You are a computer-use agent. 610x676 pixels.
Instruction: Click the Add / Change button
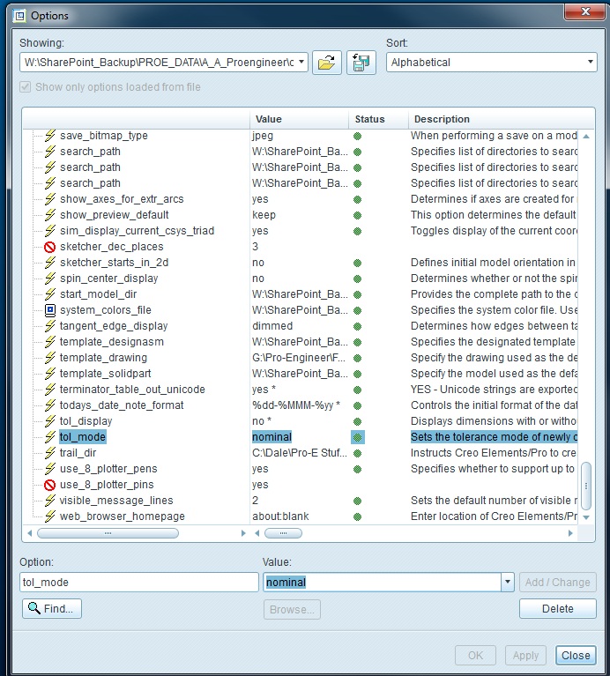tap(557, 583)
